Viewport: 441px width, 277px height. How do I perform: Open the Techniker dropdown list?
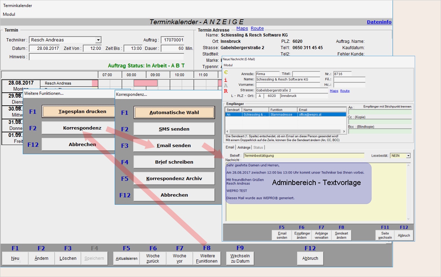coord(98,40)
